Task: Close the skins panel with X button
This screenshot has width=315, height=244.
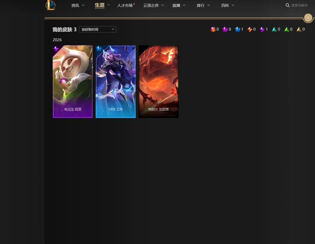Action: (308, 18)
